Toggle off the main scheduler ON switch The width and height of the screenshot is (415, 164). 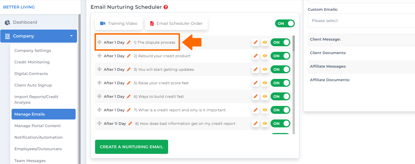[285, 23]
